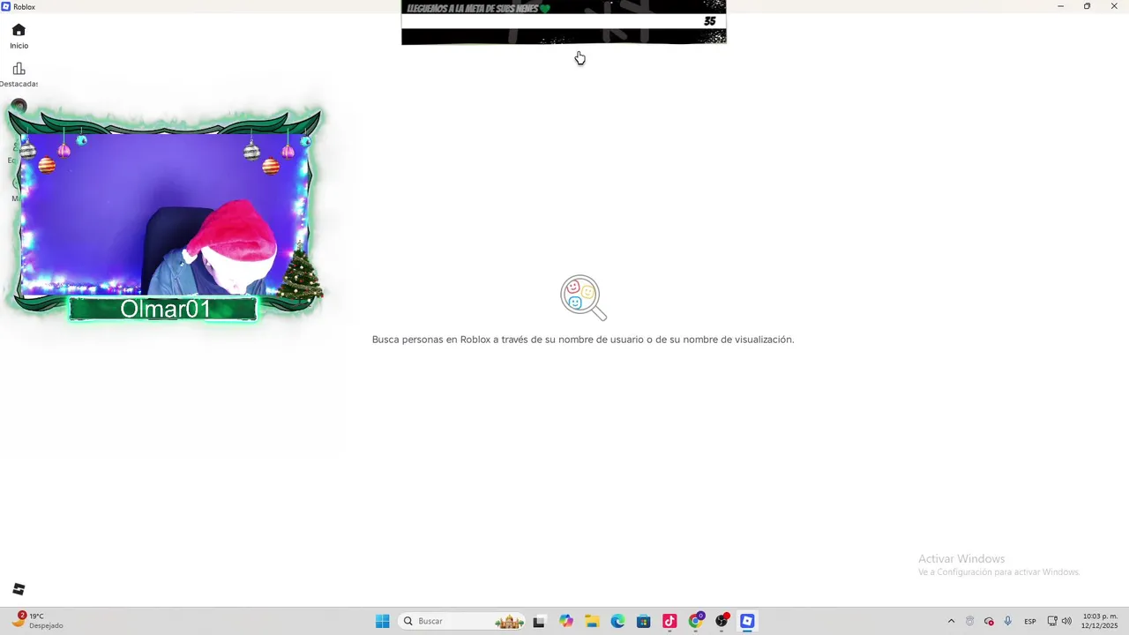Open the profile avatar in the sidebar
The image size is (1129, 635).
pos(19,108)
